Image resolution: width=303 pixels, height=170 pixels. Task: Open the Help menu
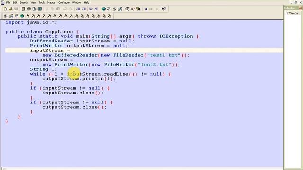87,3
